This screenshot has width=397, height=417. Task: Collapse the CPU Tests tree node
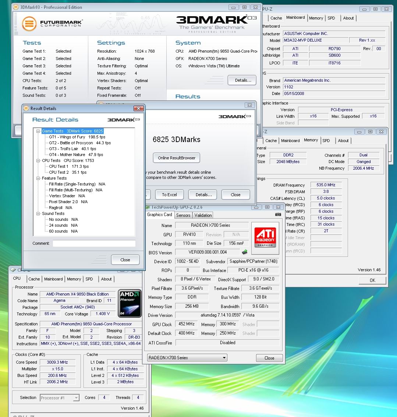38,160
